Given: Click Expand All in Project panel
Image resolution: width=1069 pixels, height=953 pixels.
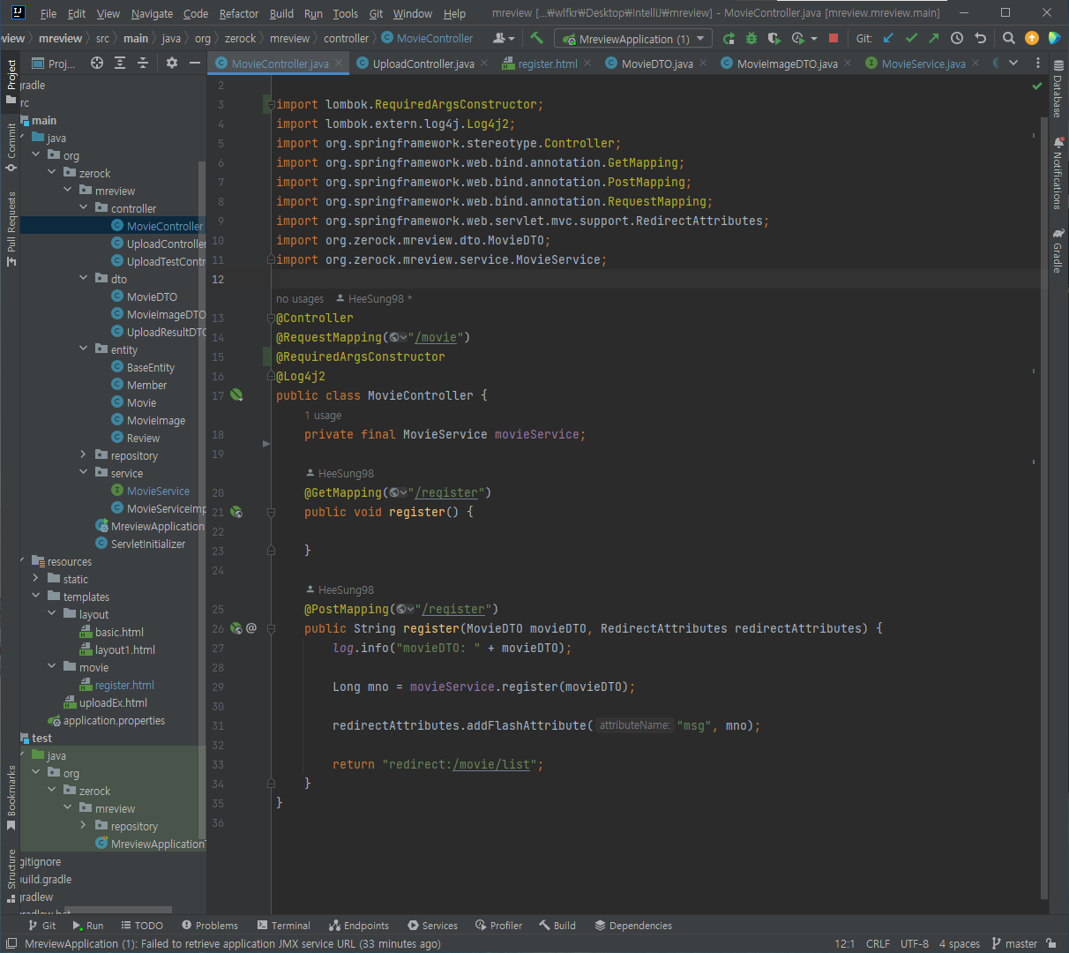Looking at the screenshot, I should [120, 63].
